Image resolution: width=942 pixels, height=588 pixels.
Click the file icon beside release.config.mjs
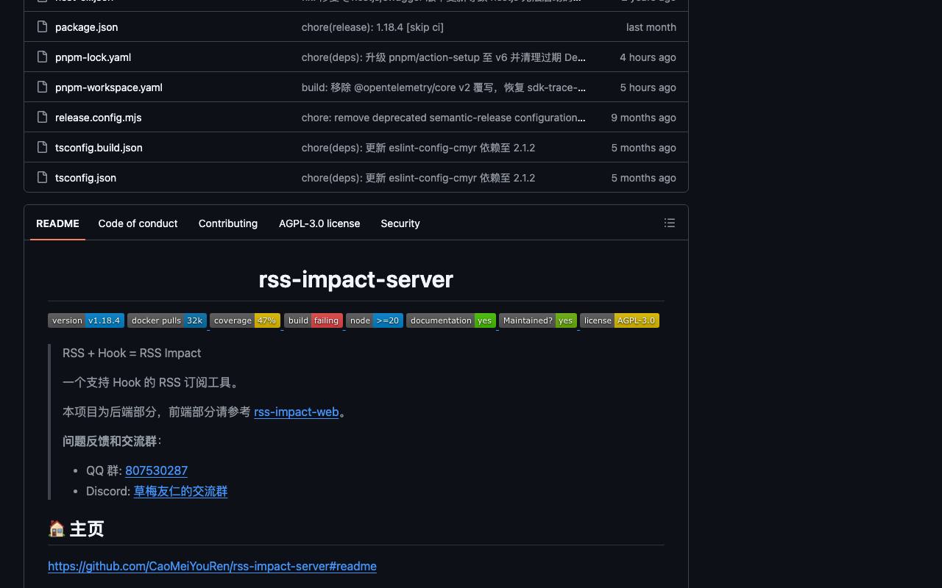[42, 118]
